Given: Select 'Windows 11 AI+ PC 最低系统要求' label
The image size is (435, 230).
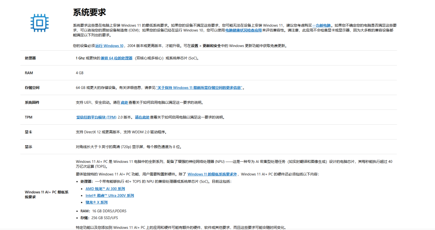Looking at the screenshot, I should click(x=47, y=195).
